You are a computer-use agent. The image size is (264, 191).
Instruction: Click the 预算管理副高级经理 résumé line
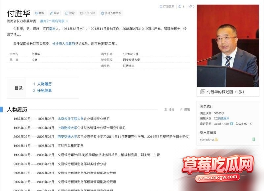tap(65, 182)
